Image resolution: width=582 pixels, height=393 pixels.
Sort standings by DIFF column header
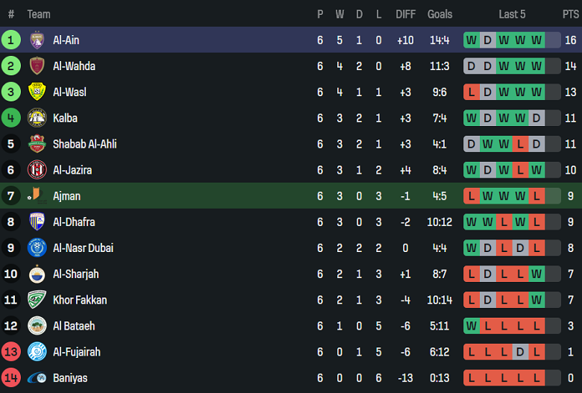[406, 14]
